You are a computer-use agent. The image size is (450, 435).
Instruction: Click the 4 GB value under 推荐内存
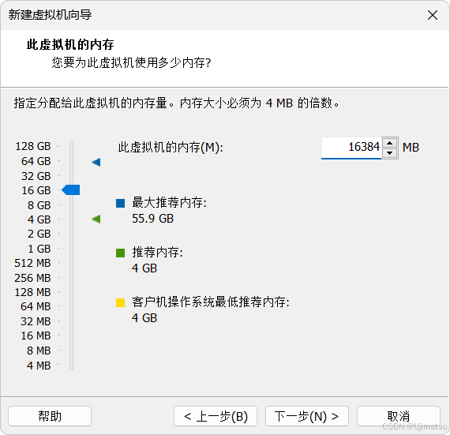tap(144, 268)
